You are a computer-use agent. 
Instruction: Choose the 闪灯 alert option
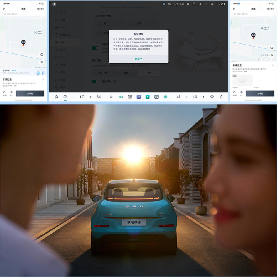(x=149, y=73)
